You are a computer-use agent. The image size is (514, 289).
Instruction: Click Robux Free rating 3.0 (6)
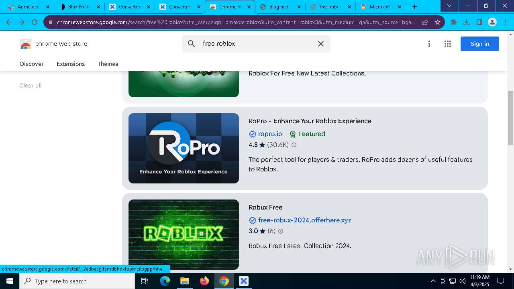pos(262,231)
